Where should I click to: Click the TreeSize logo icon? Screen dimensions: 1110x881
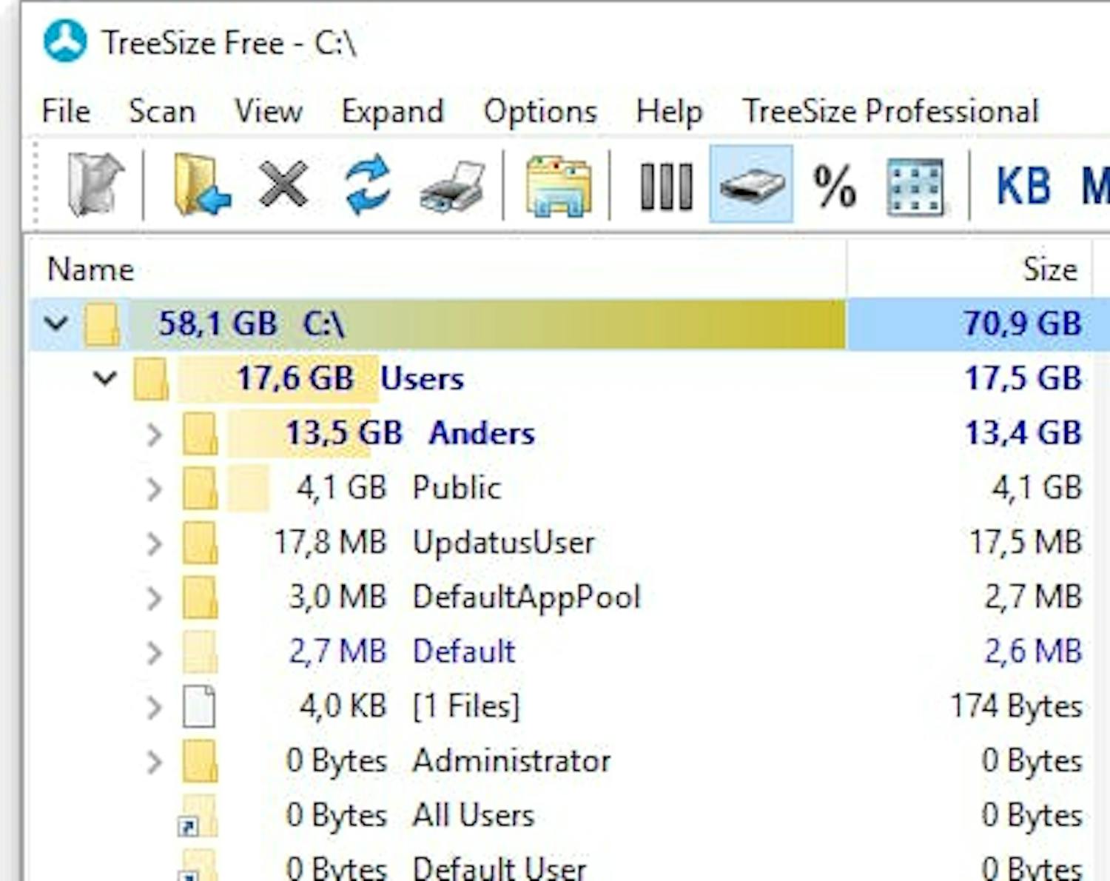pyautogui.click(x=65, y=42)
